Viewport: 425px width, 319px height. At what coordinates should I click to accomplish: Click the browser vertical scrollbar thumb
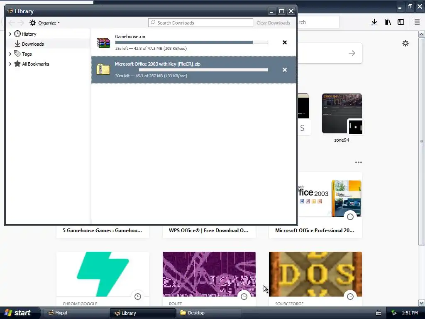[421, 142]
